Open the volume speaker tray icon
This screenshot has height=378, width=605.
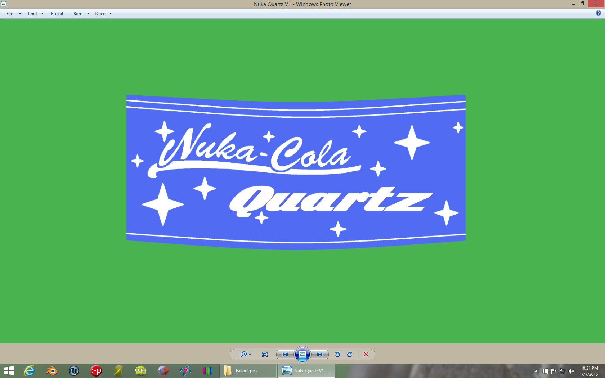[x=571, y=371]
